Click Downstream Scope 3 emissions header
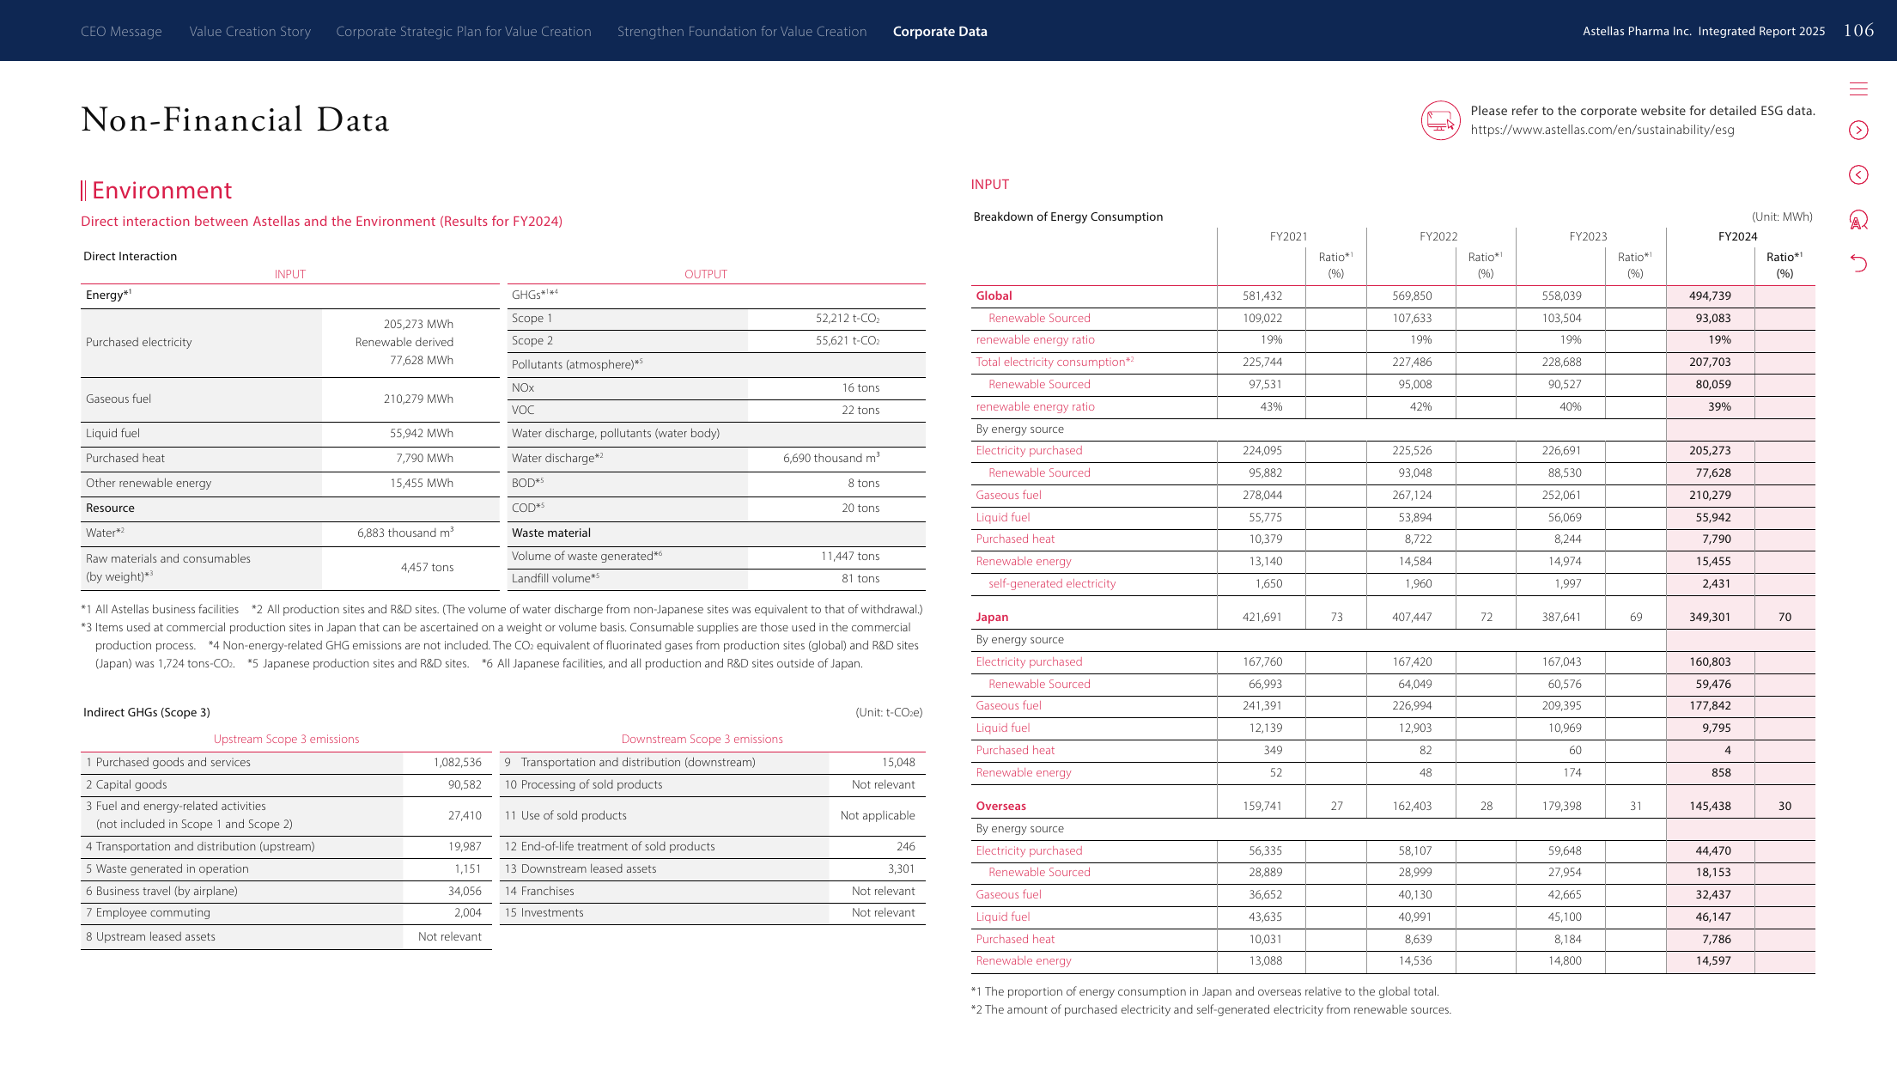Screen dimensions: 1897x1066 tap(702, 739)
